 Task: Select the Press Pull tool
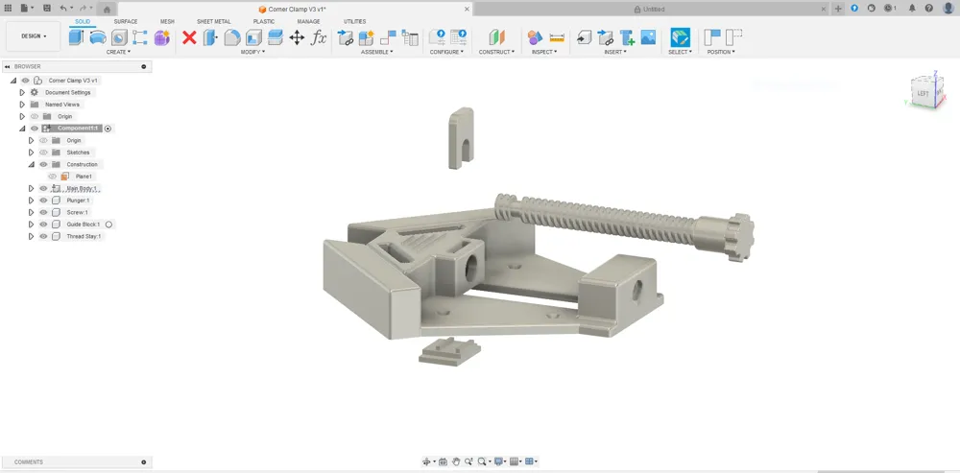[x=210, y=37]
